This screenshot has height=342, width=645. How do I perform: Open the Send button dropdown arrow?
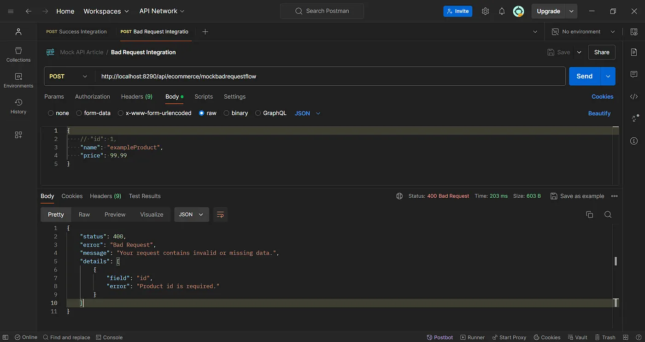pos(608,77)
